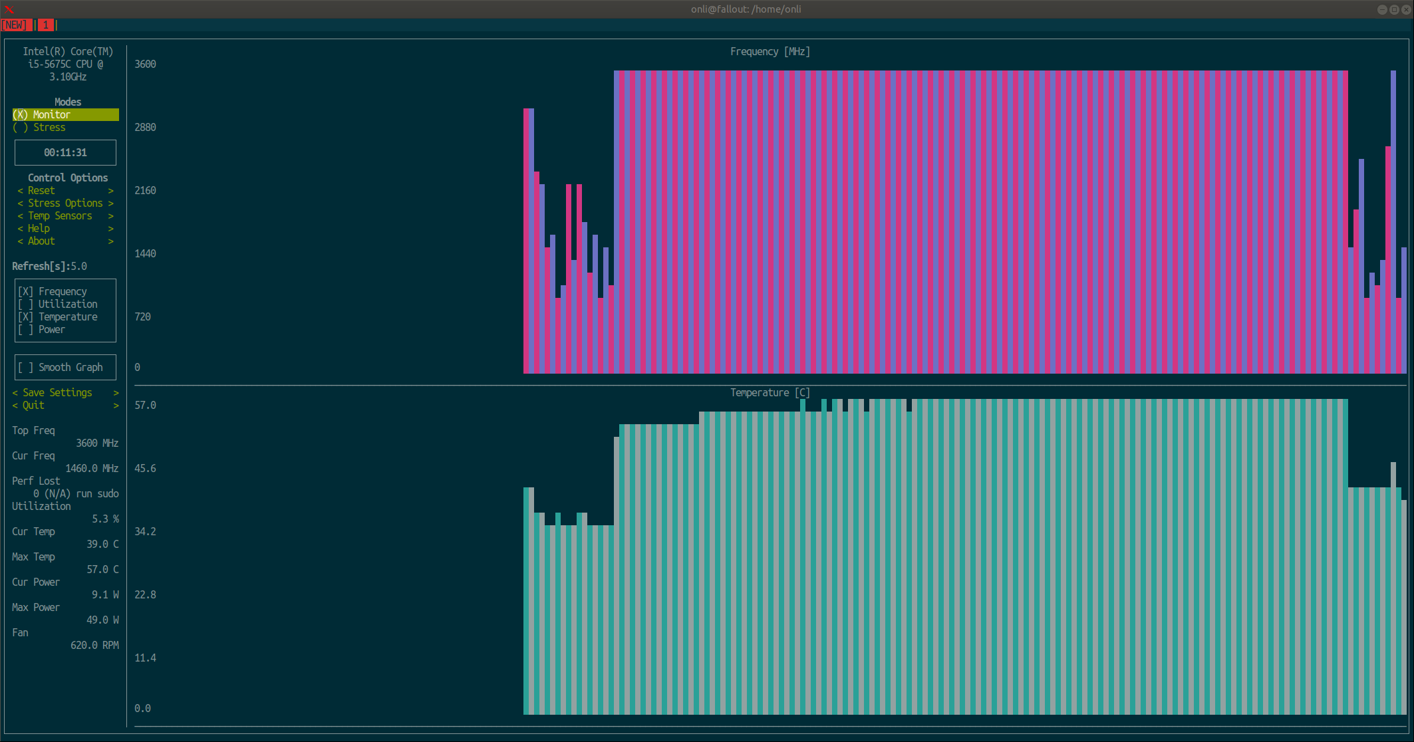Open Stress Options menu
Viewport: 1414px width, 742px height.
coord(65,203)
